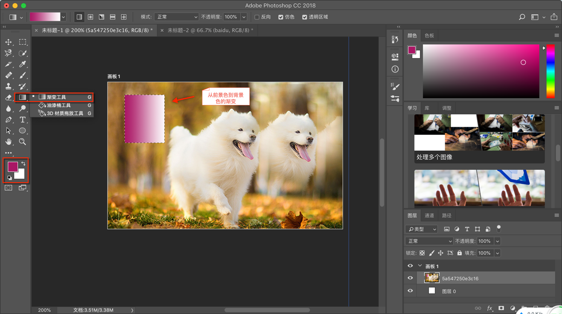Click the swap foreground/background colors icon
Viewport: 562px width, 314px height.
[23, 163]
